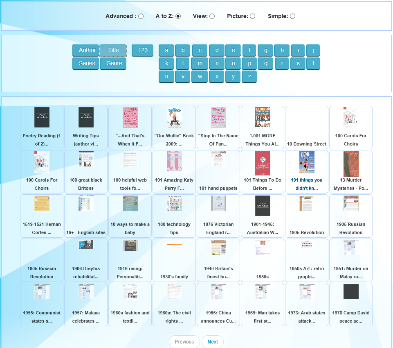This screenshot has height=348, width=393.
Task: Filter titles by letter m
Action: (x=200, y=64)
